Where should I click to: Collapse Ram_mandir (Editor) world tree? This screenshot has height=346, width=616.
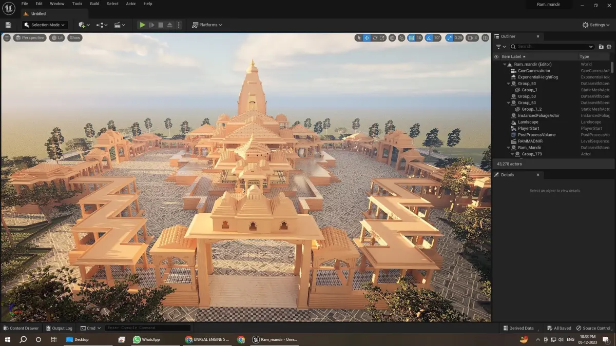coord(504,65)
